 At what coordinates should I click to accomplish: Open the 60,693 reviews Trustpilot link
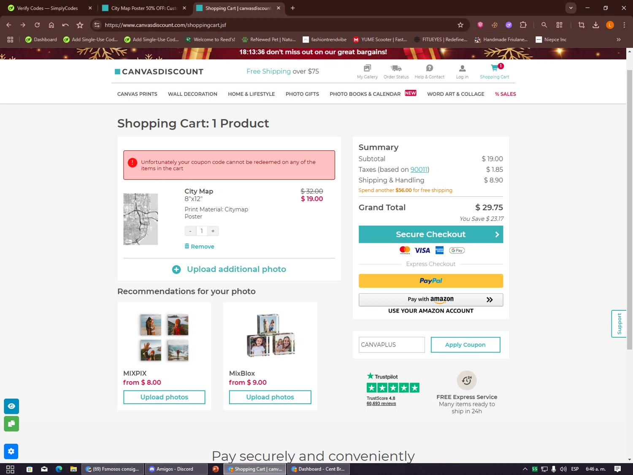click(x=381, y=404)
